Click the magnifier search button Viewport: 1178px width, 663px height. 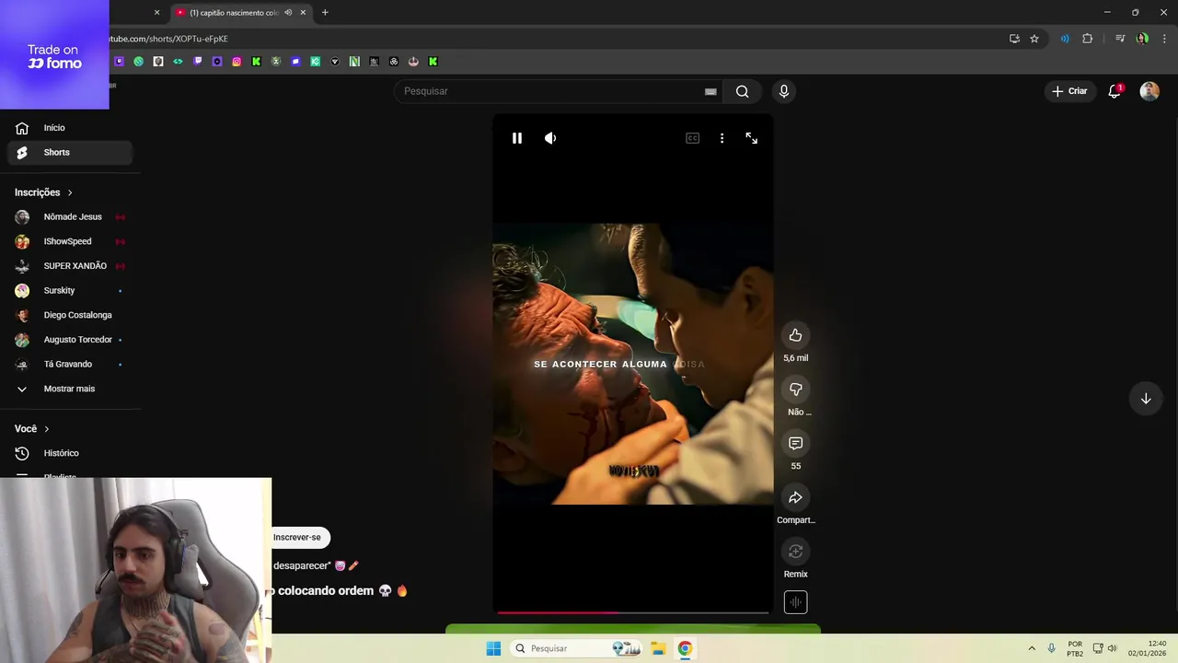pyautogui.click(x=743, y=91)
